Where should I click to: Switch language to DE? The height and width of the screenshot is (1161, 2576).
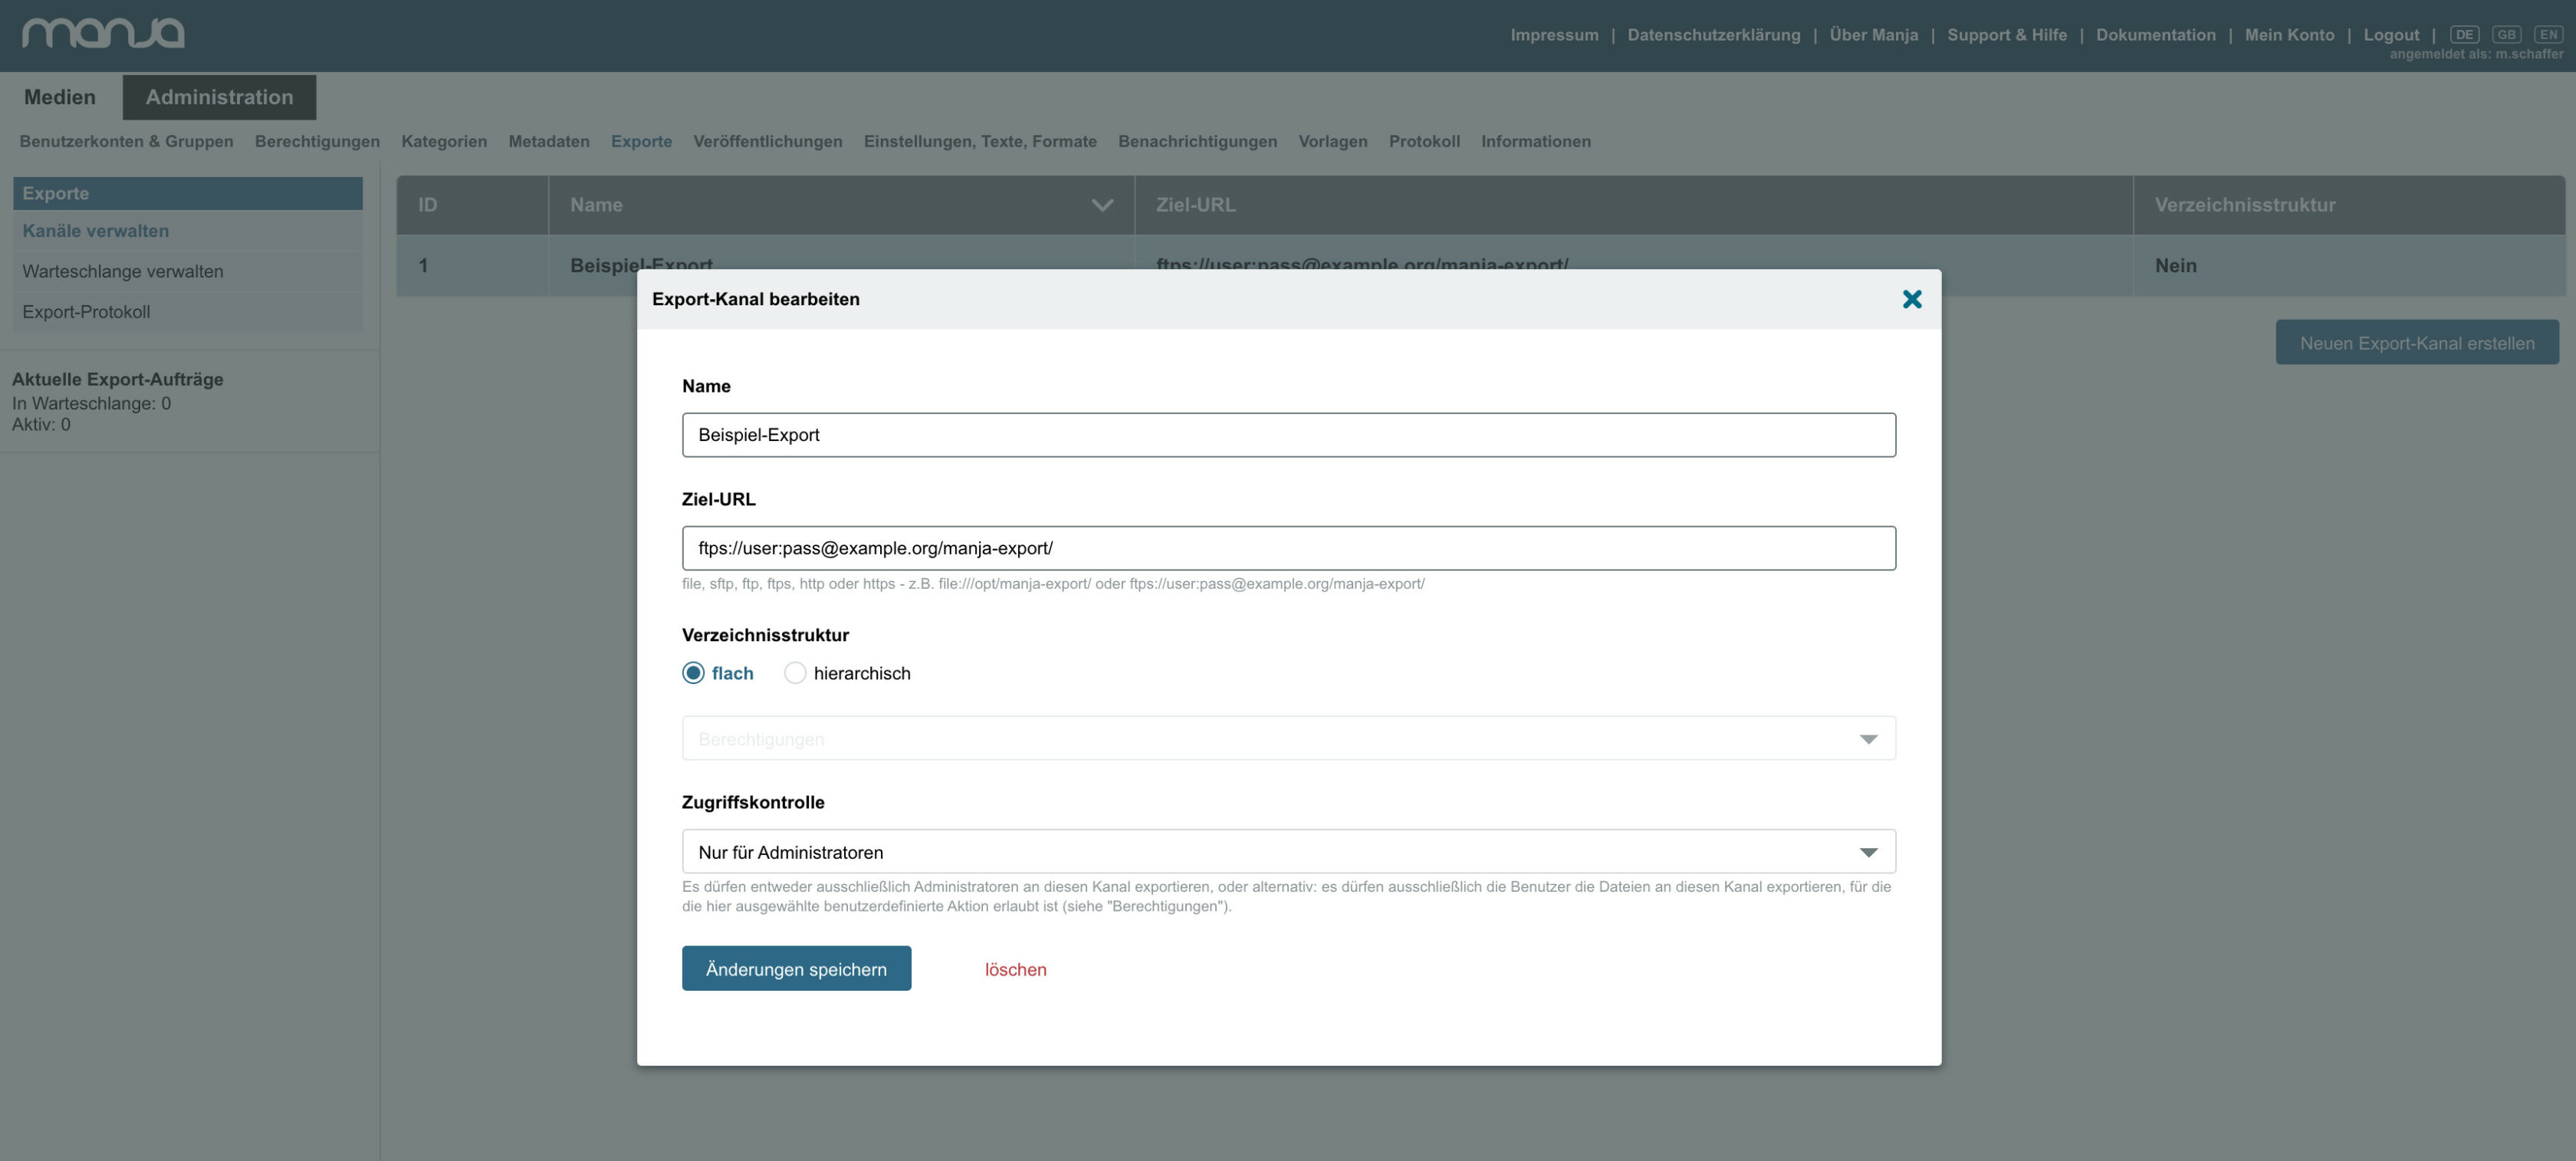2464,34
